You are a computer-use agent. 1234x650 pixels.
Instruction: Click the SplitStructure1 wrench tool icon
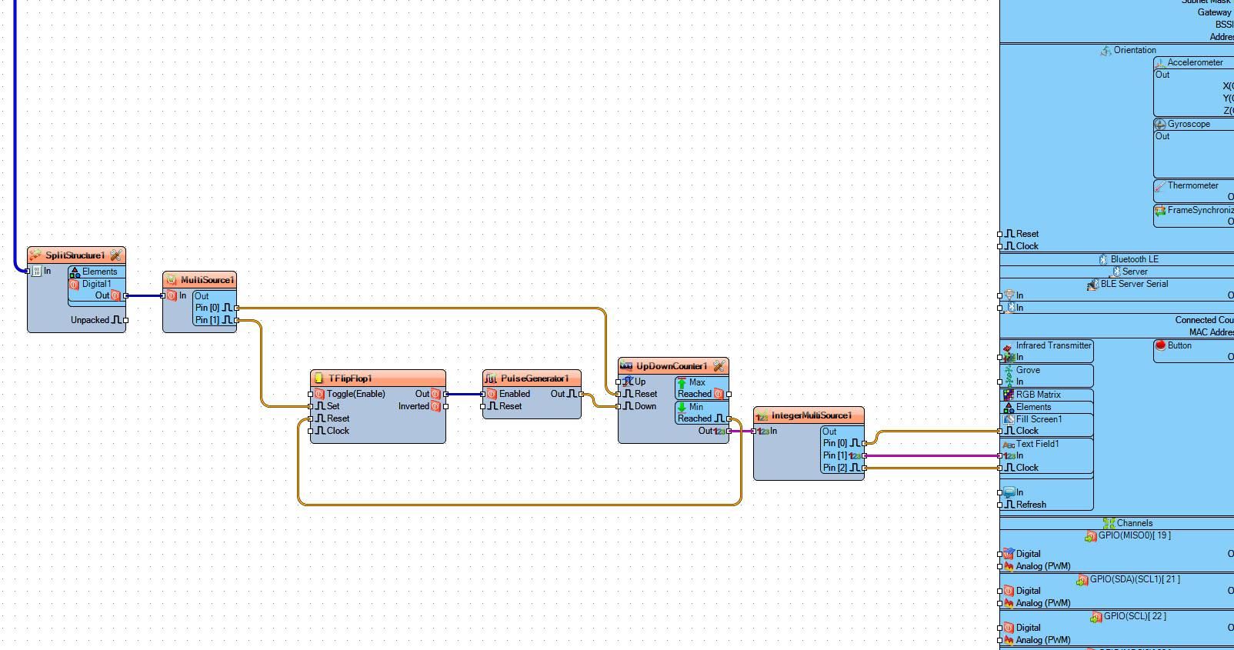point(115,255)
